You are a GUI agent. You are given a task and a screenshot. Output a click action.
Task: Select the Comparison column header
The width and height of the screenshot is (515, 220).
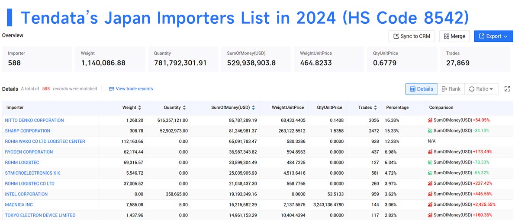pos(441,107)
